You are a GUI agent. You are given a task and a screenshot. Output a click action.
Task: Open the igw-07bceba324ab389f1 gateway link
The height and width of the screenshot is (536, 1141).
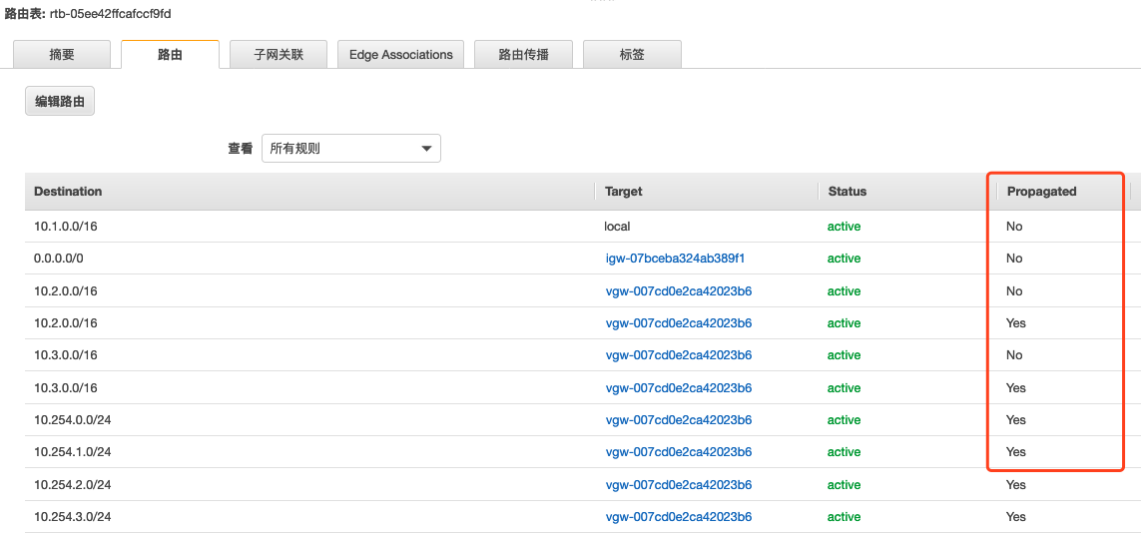click(x=675, y=259)
